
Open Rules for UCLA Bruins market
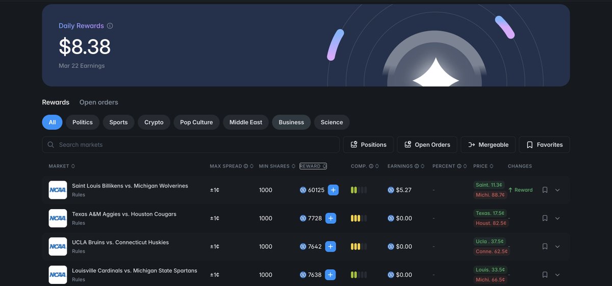[79, 251]
